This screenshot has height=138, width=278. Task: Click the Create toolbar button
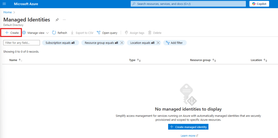click(12, 33)
